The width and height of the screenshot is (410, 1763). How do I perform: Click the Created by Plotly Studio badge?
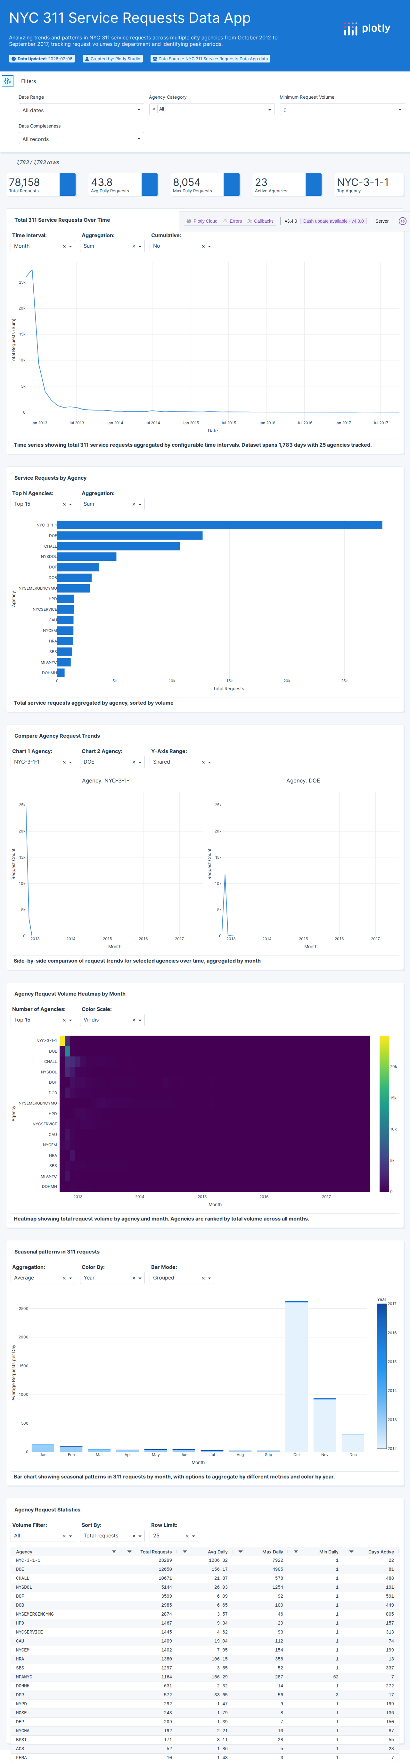113,59
